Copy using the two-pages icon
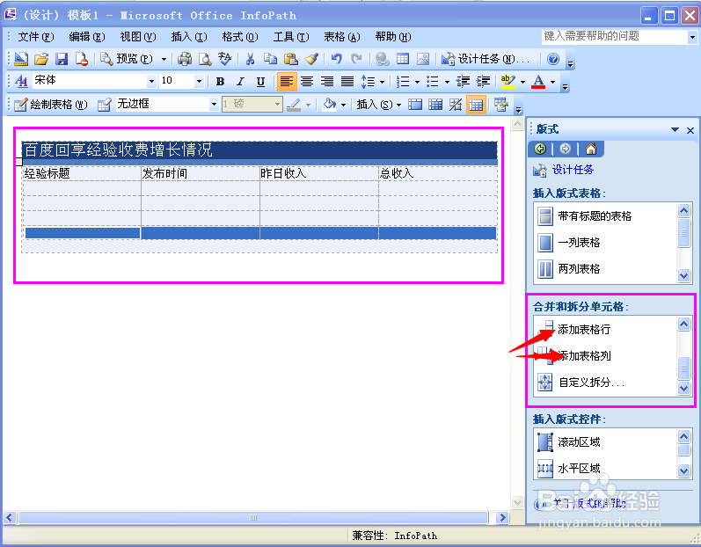701x547 pixels. (x=270, y=59)
